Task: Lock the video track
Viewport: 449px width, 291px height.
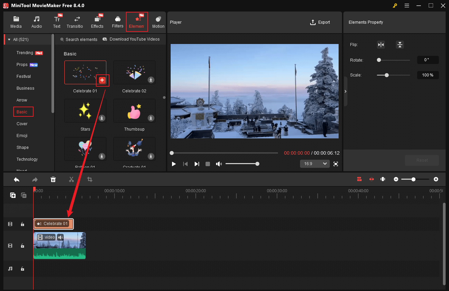Action: point(22,246)
